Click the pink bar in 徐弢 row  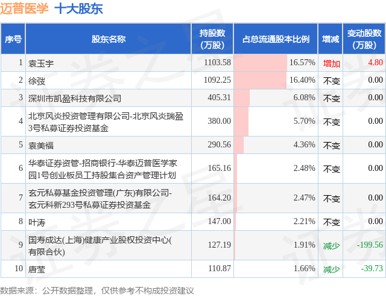260,80
